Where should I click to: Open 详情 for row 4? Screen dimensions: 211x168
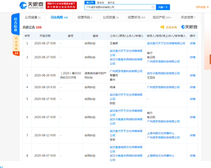[x=192, y=87]
